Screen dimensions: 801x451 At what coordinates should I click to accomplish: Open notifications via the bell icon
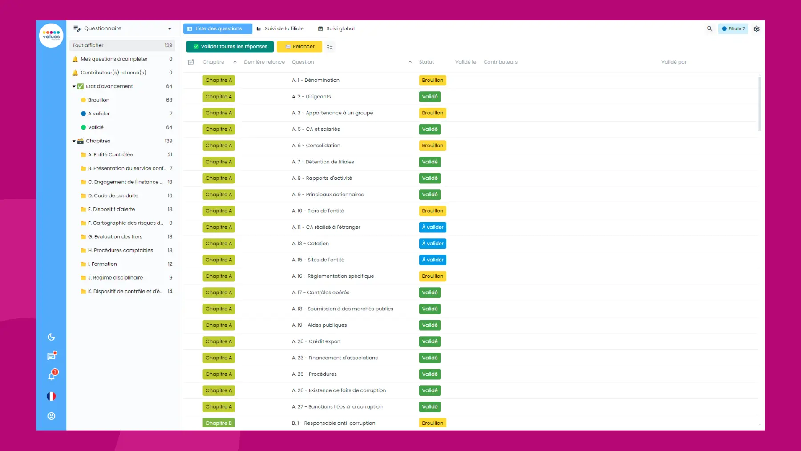(51, 375)
